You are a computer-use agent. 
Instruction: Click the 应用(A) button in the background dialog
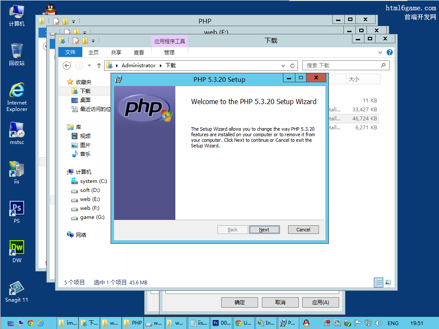(x=321, y=302)
